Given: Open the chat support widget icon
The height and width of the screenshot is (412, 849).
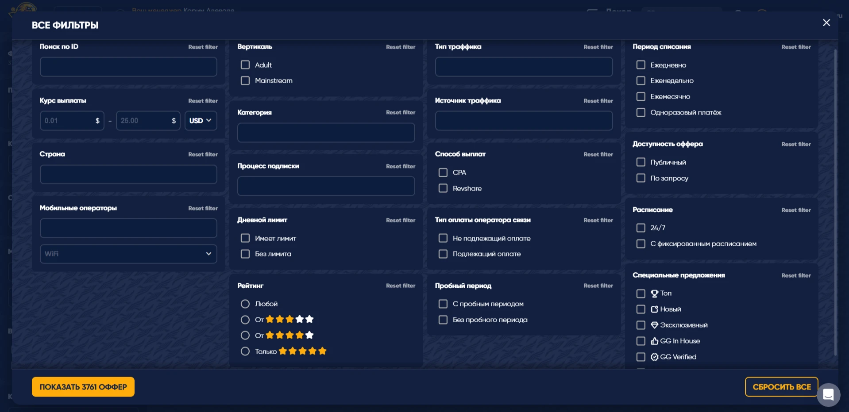Looking at the screenshot, I should click(x=828, y=395).
